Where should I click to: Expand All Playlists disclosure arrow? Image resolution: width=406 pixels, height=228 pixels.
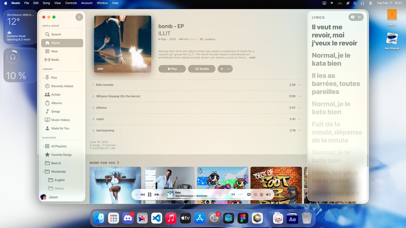pyautogui.click(x=43, y=146)
